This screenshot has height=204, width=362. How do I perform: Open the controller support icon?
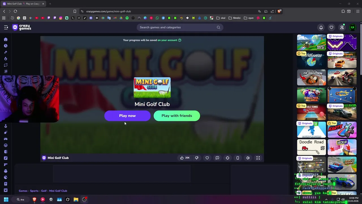pos(227,158)
